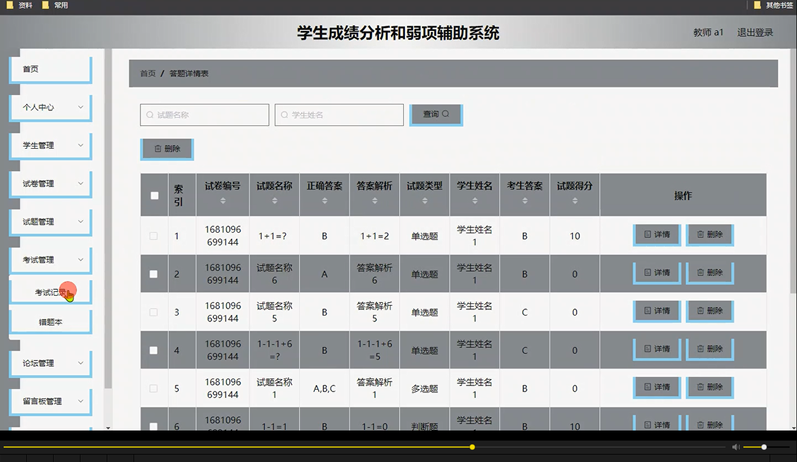
Task: Click the speaker volume icon in player
Action: [736, 447]
